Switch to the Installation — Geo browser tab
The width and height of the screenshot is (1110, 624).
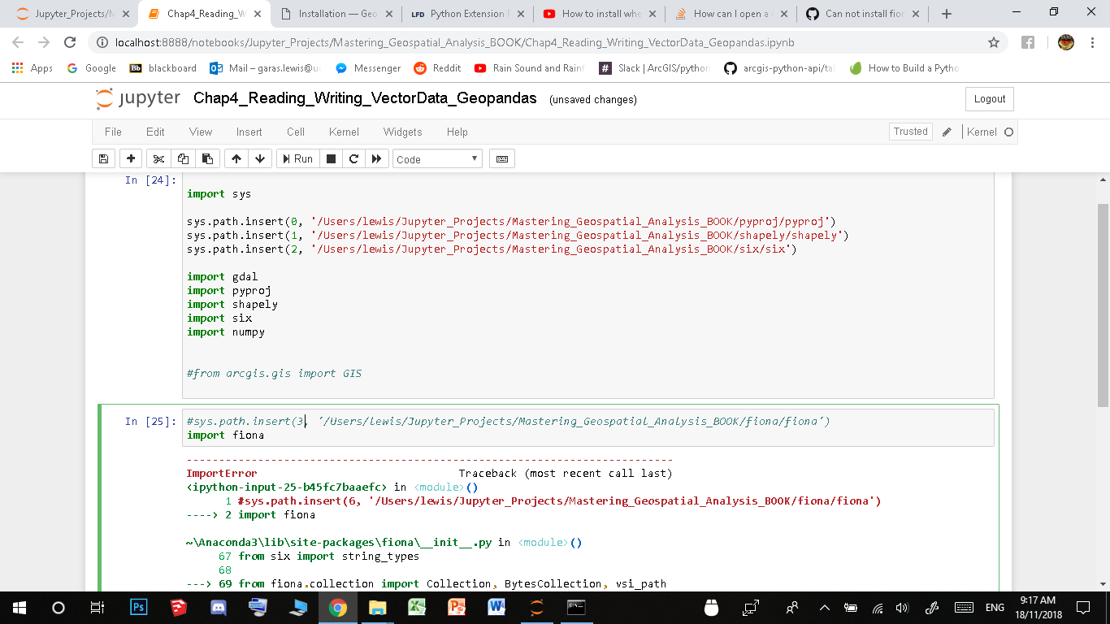pos(334,13)
